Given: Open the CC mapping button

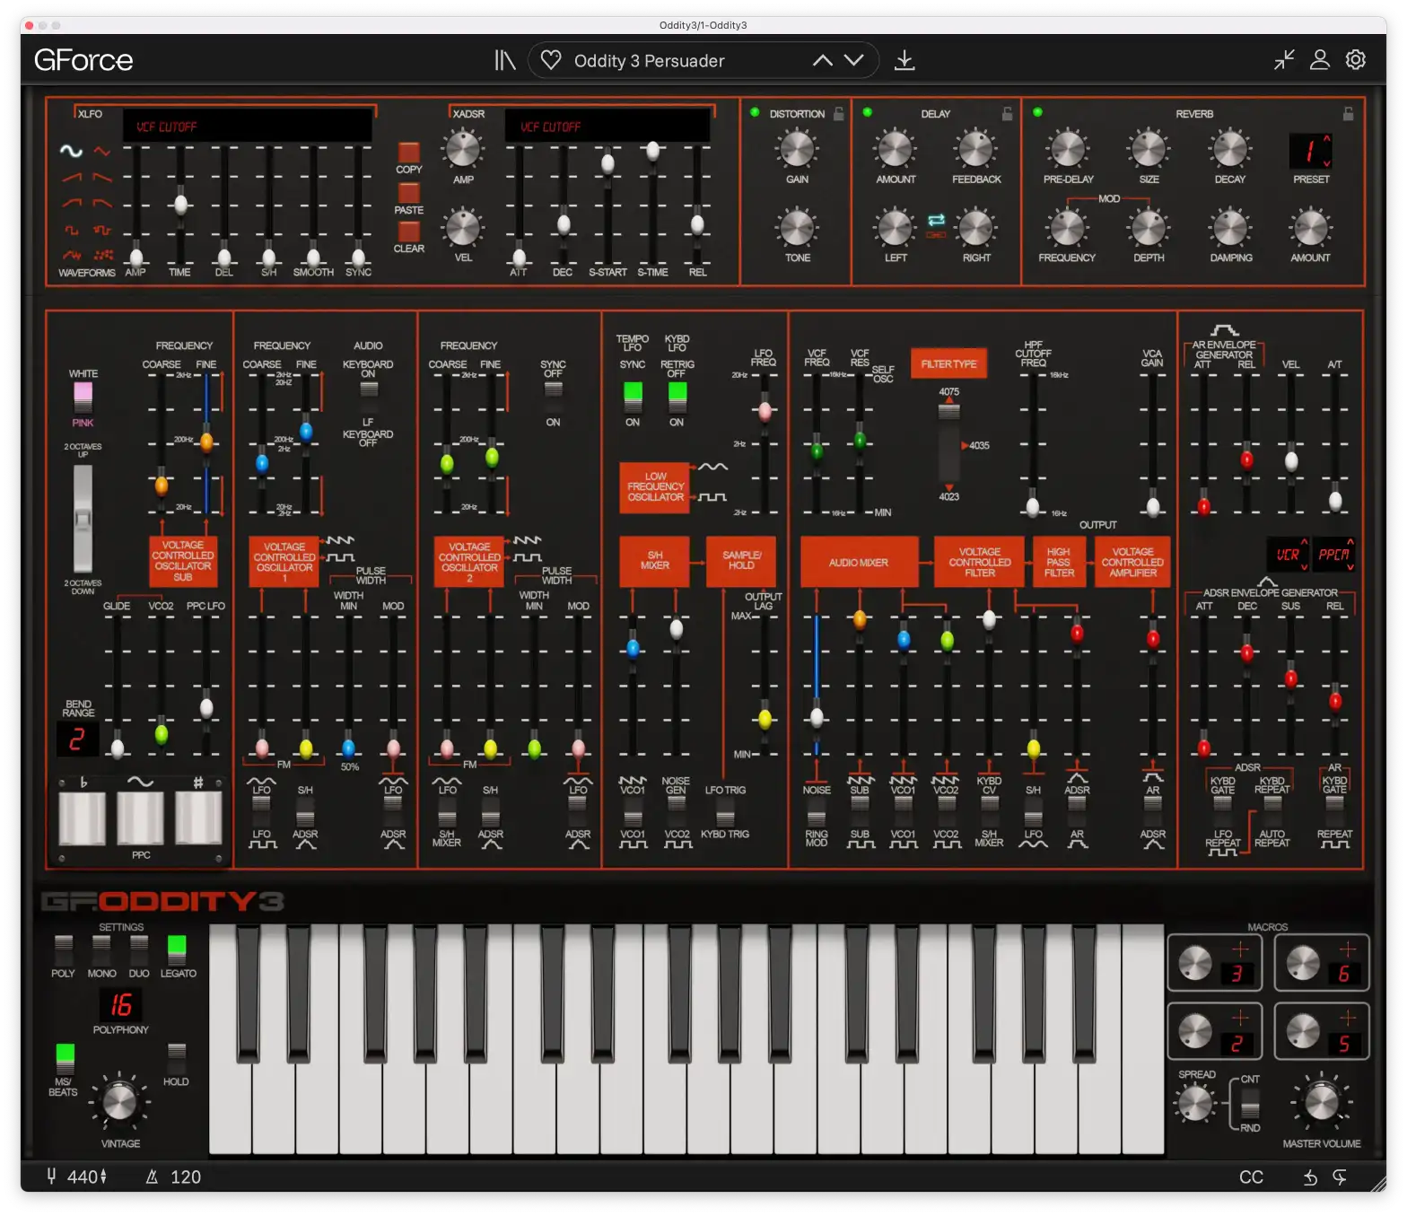Looking at the screenshot, I should tap(1251, 1177).
